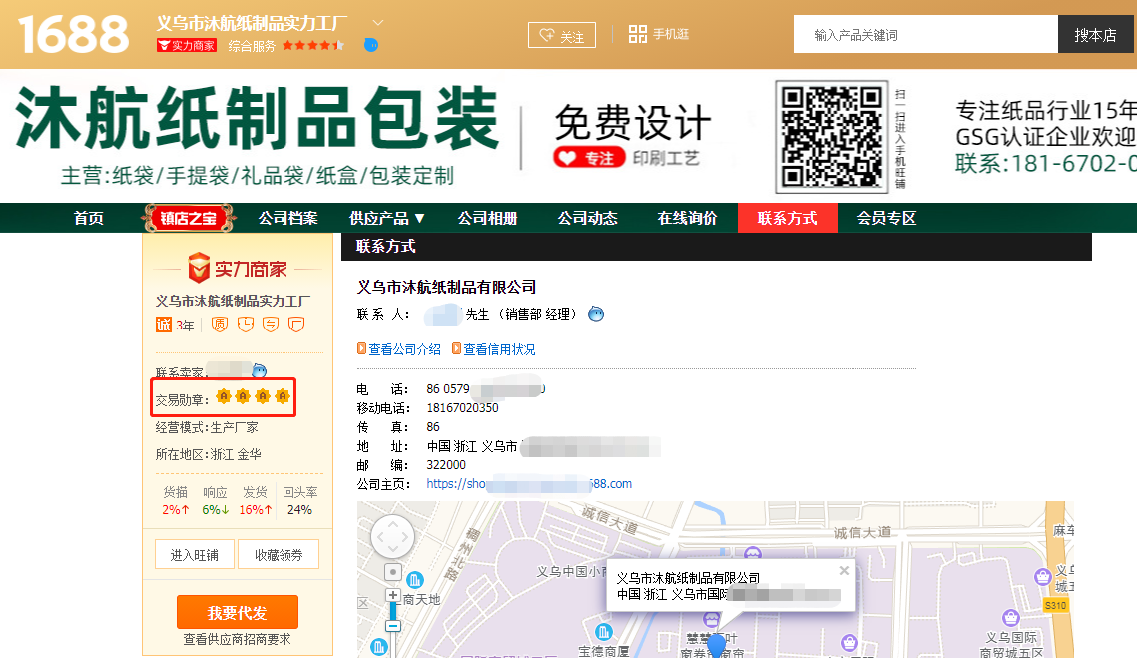Click the 关注 follow button
1137x658 pixels.
(562, 35)
